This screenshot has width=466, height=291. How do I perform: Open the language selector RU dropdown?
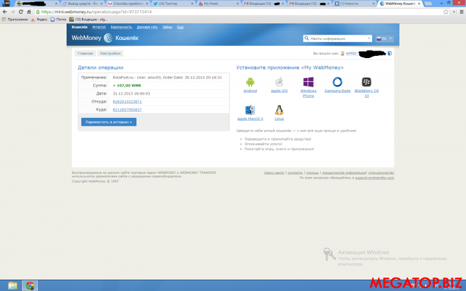click(x=384, y=39)
